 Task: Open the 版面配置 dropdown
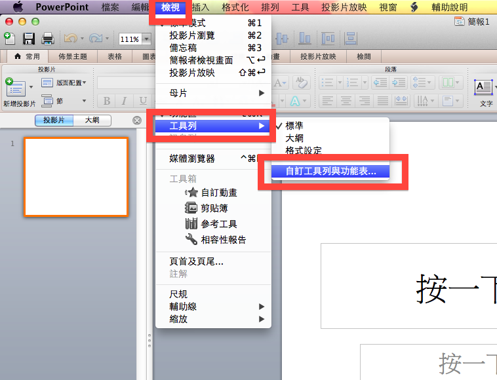coord(64,83)
